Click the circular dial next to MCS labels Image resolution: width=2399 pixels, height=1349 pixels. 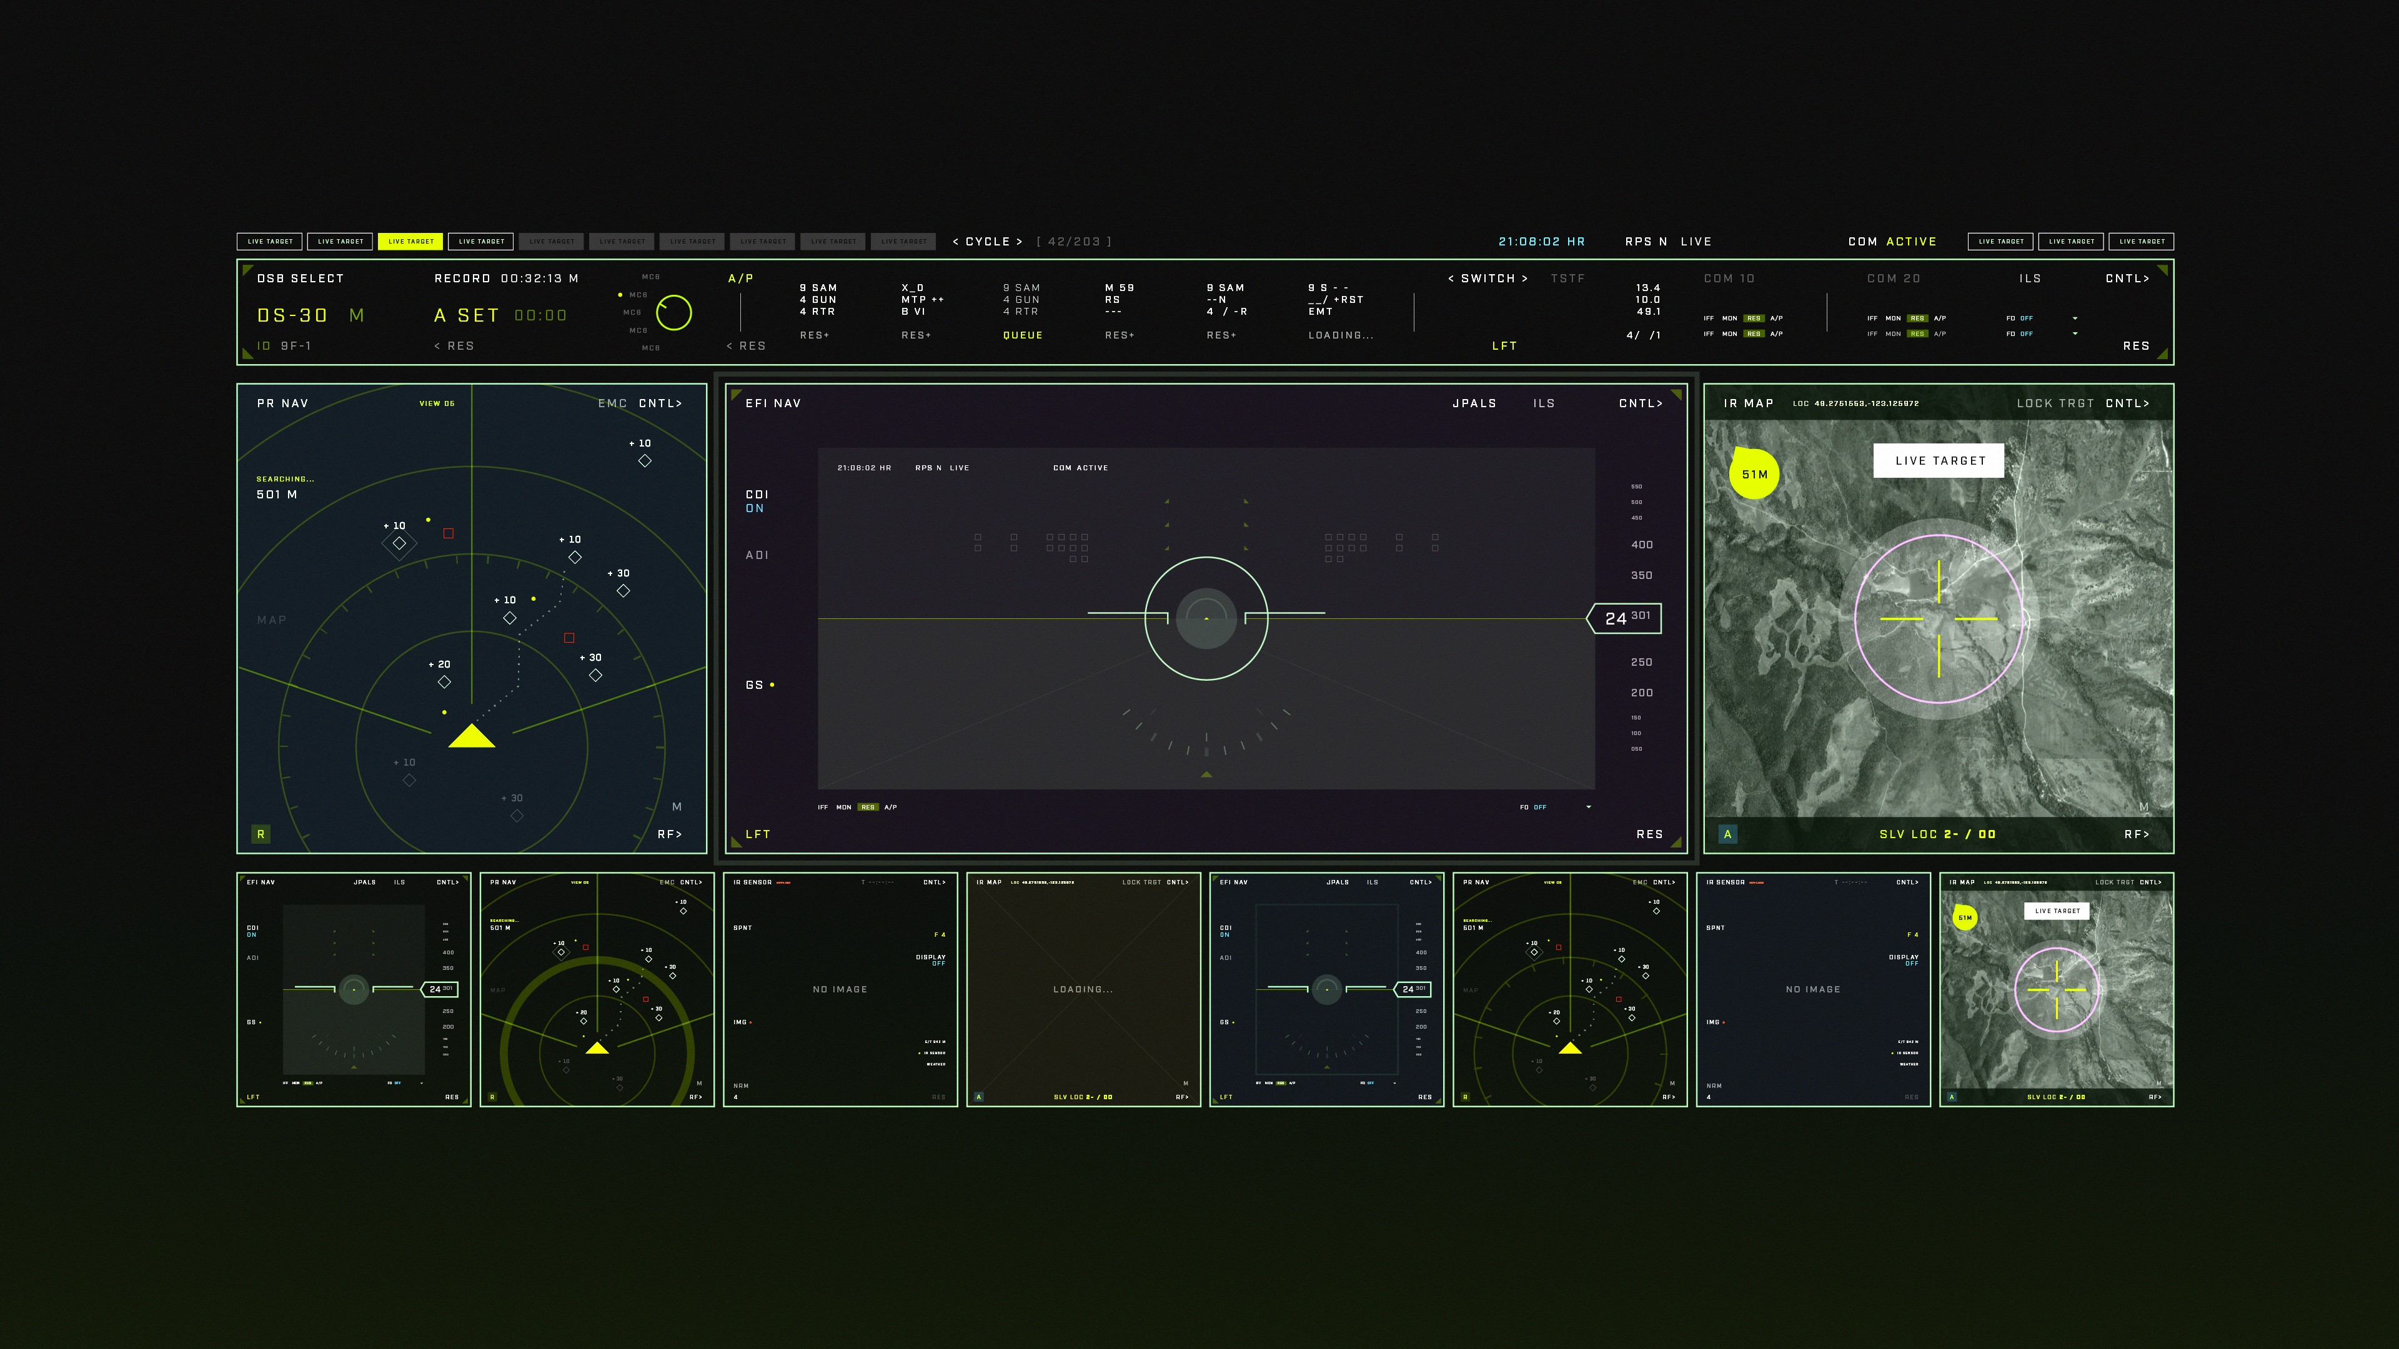[673, 313]
